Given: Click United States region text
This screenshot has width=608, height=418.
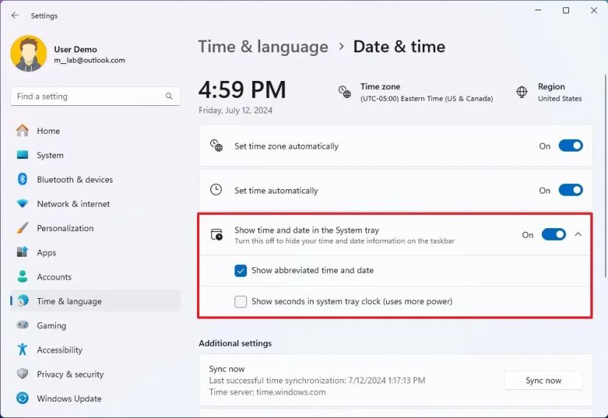Looking at the screenshot, I should point(559,99).
